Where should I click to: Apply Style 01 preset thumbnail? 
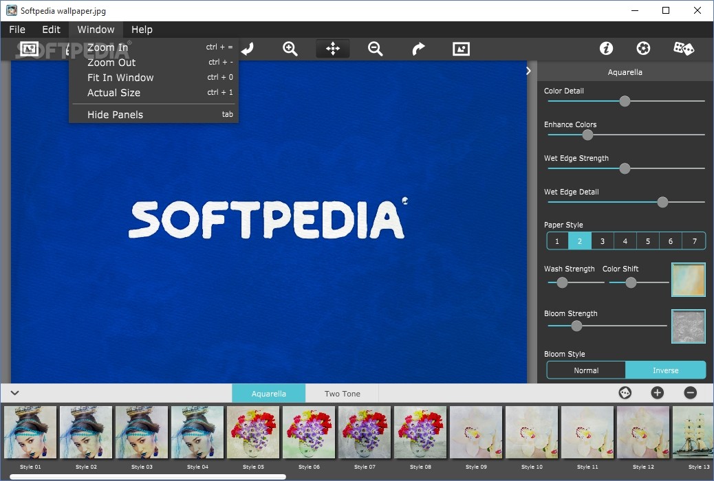click(30, 432)
